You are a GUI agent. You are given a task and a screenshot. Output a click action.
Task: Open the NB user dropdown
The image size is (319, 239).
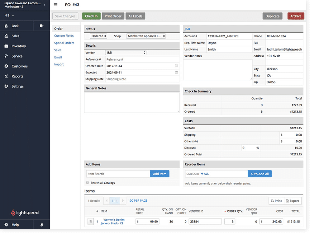coord(9,16)
